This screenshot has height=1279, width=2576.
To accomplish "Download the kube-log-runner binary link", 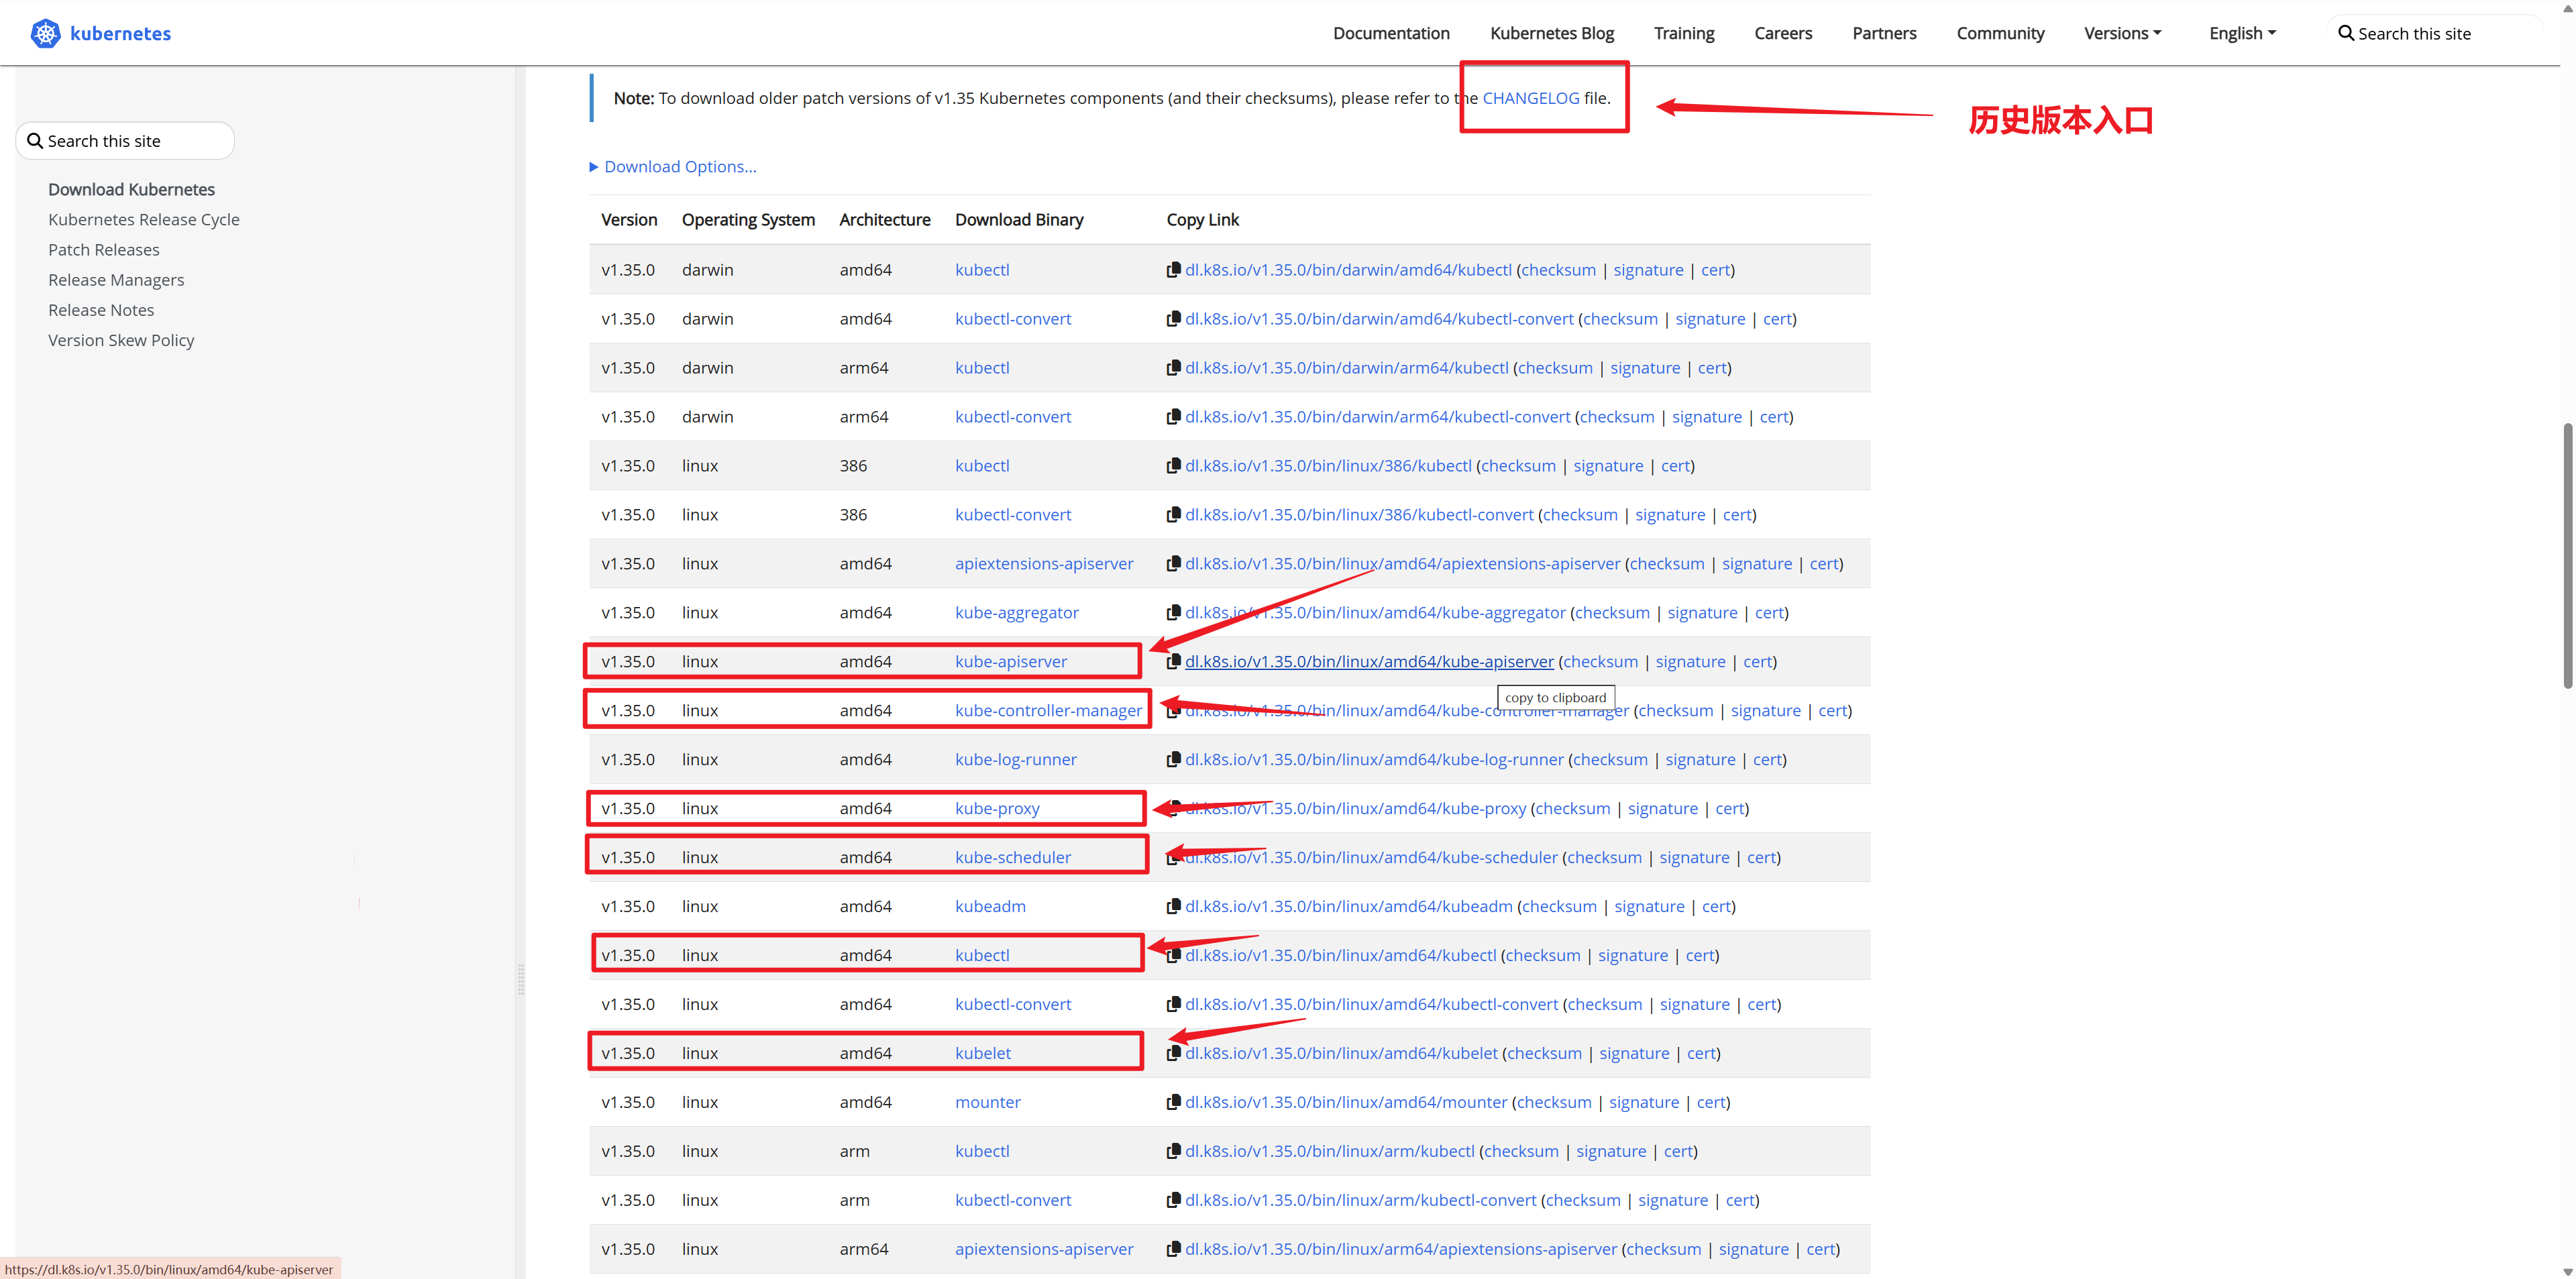I will tap(1015, 760).
